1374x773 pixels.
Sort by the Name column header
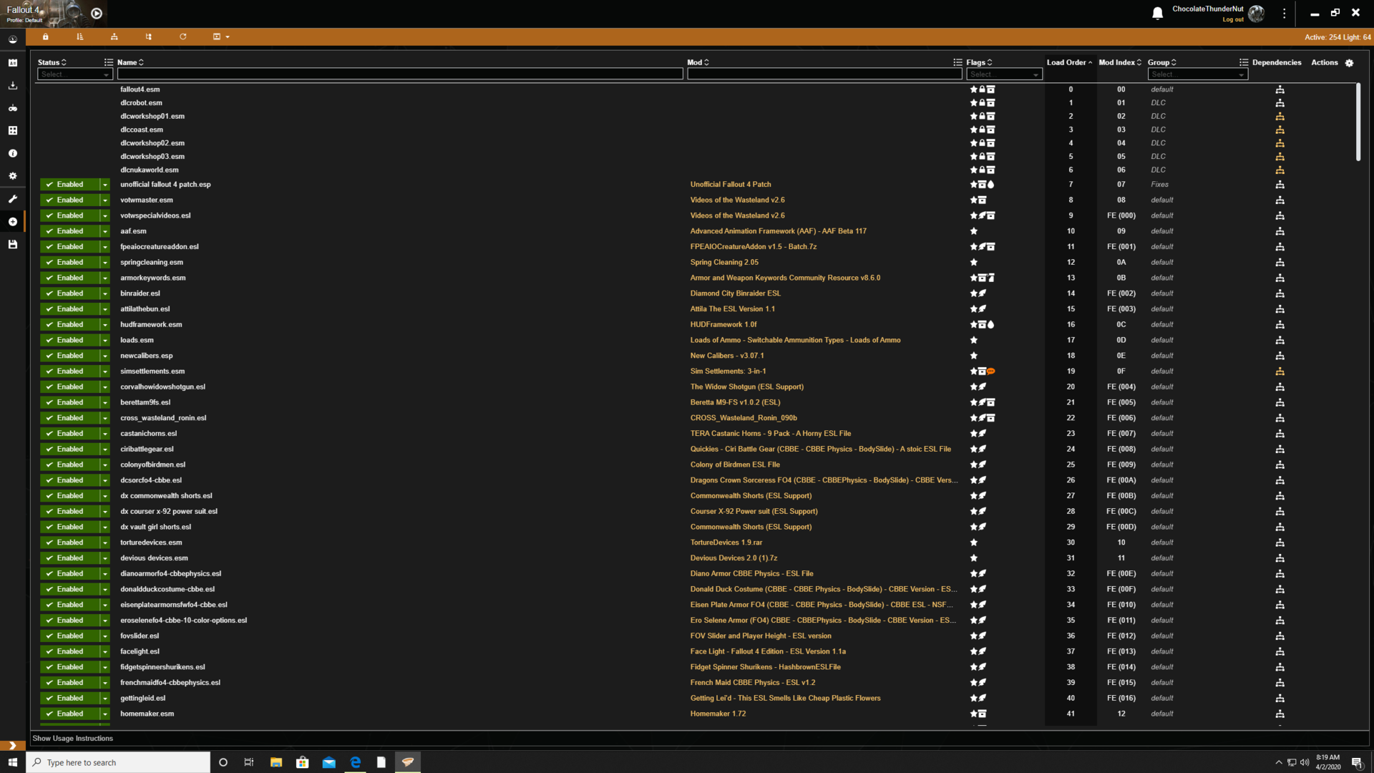(130, 63)
